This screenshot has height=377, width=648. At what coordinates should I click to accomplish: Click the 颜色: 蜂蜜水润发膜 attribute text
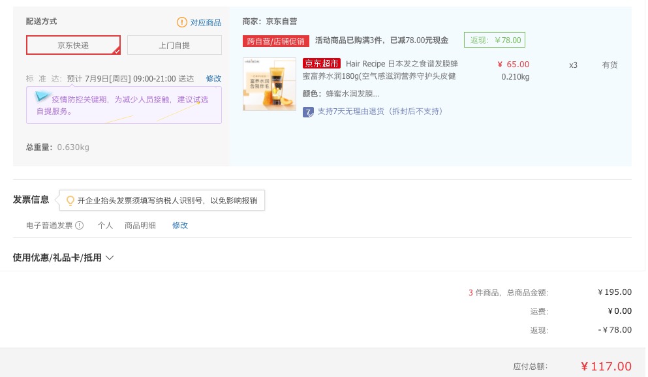tap(341, 94)
